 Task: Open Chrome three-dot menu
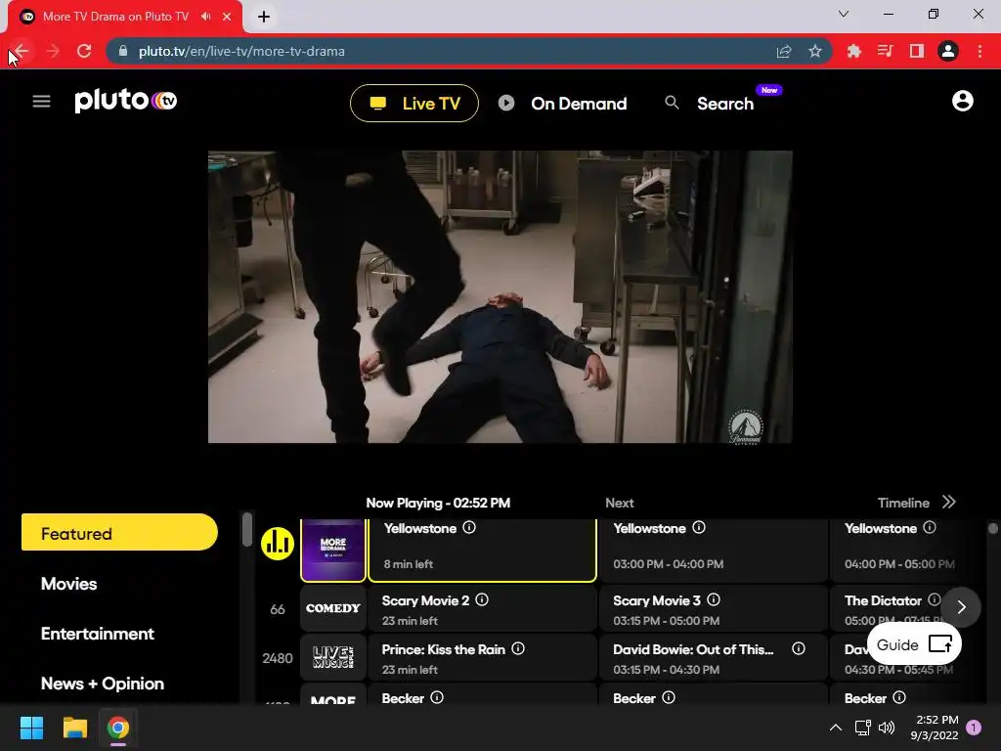tap(979, 51)
